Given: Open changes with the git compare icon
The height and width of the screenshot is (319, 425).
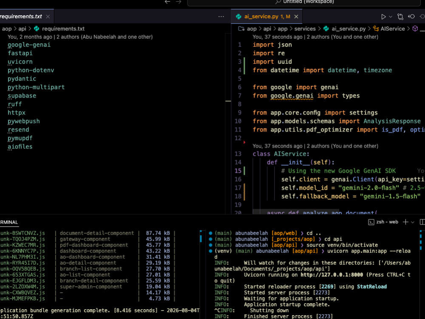Looking at the screenshot, I should (400, 17).
